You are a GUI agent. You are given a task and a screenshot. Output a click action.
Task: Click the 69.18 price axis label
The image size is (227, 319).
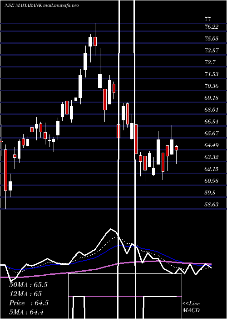point(212,98)
